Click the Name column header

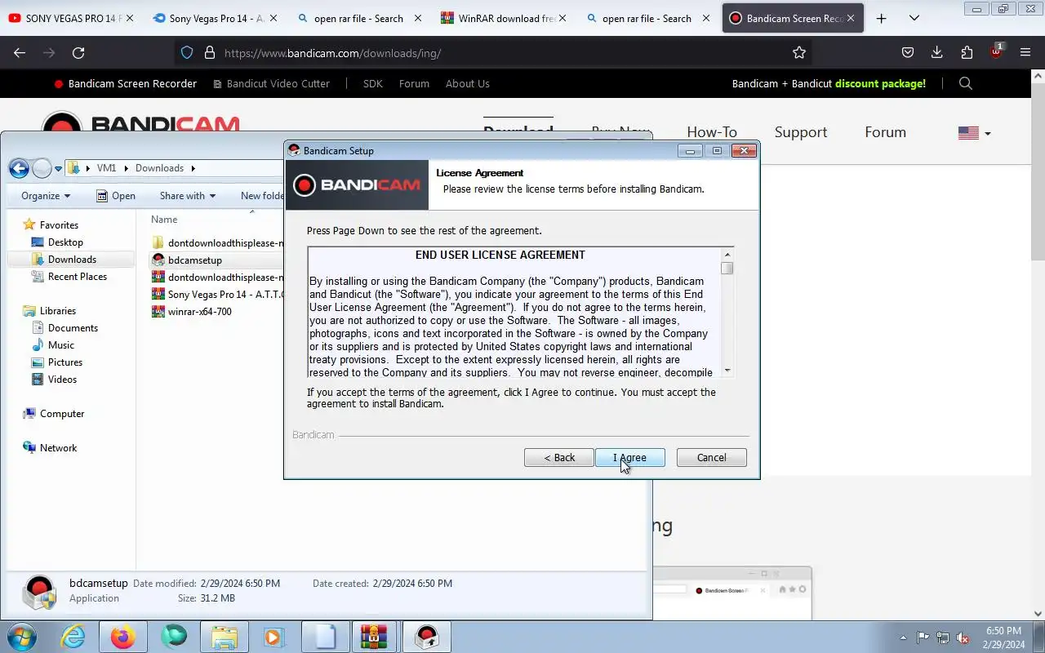(x=164, y=220)
